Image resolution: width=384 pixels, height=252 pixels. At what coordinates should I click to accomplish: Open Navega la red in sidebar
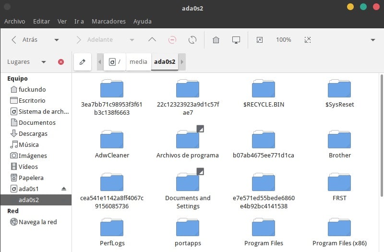36,222
